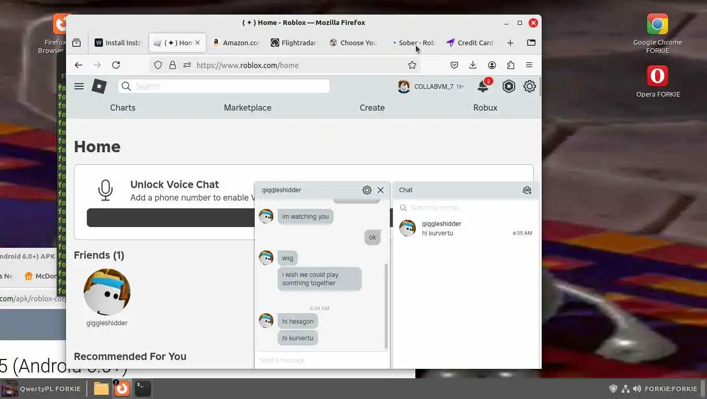Screen dimensions: 707x399
Task: Click the Chat panel header
Action: 466,190
